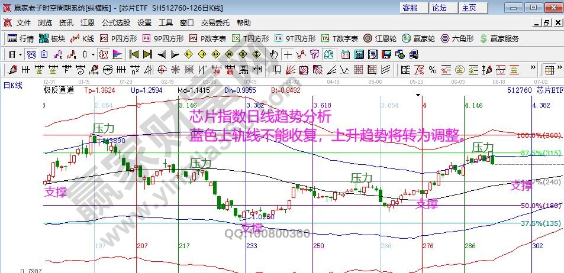Open the 板块 sector view
The image size is (564, 273).
click(51, 38)
